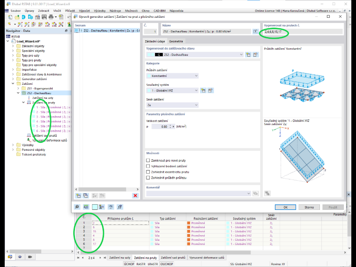Toggle RASTR grid in status bar
Screen dimensions: 356x267
[x=141, y=264]
